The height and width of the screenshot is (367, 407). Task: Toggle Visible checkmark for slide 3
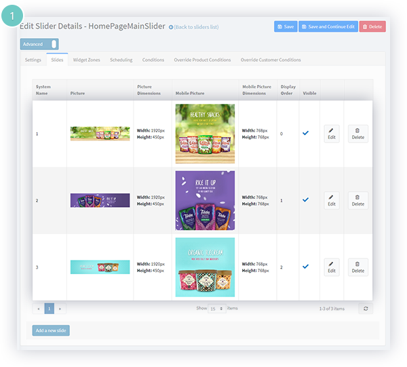pyautogui.click(x=305, y=267)
